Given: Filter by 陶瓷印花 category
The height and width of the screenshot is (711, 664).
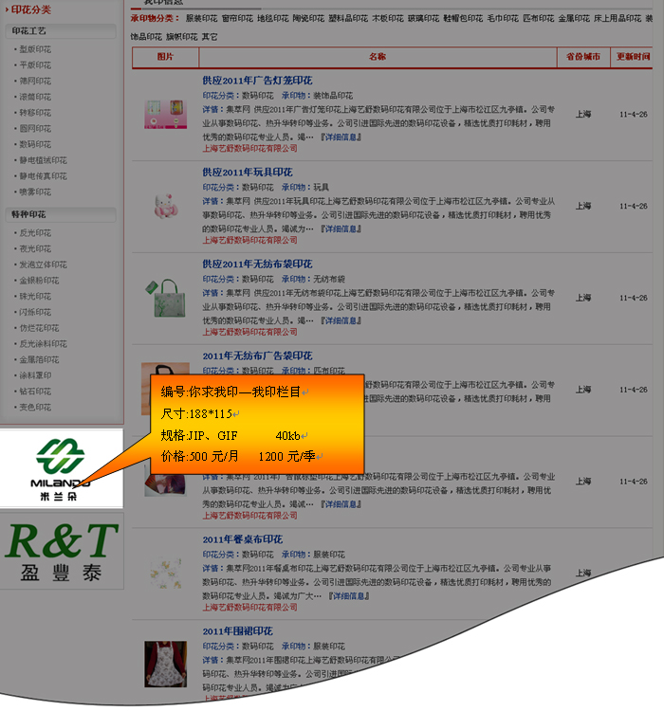Looking at the screenshot, I should pos(310,18).
